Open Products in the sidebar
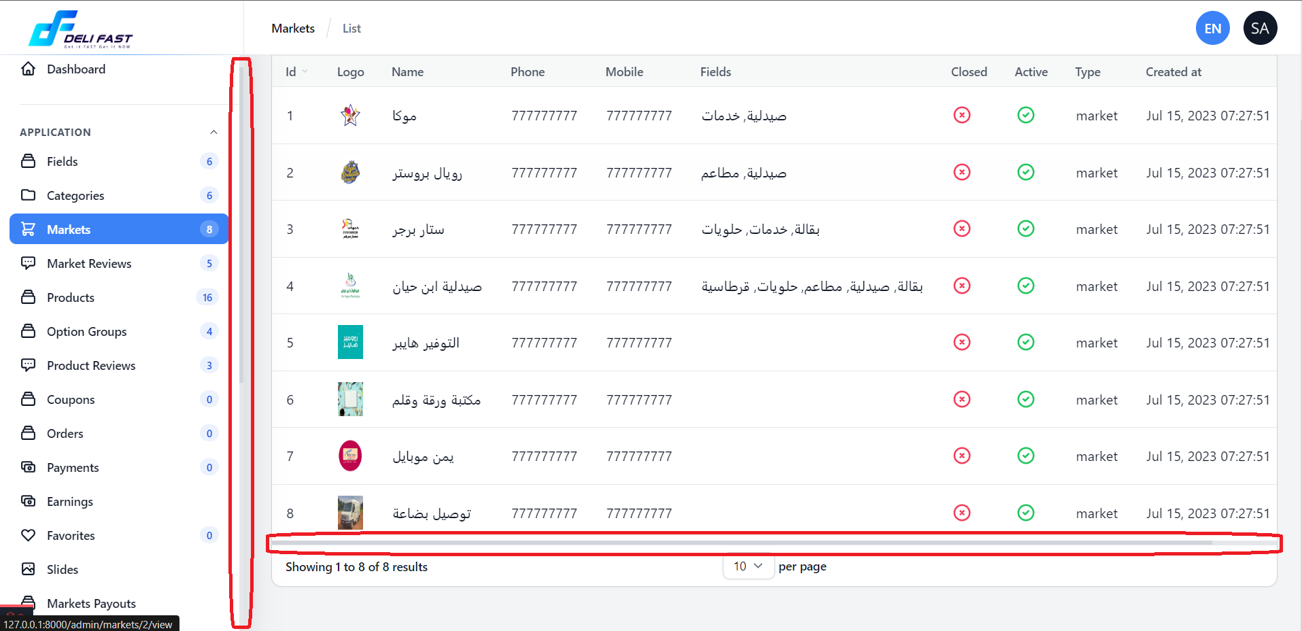The width and height of the screenshot is (1302, 631). [71, 297]
